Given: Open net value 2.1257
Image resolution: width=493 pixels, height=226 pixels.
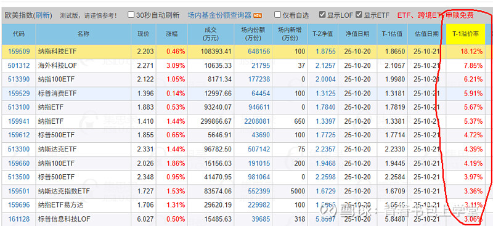Looking at the screenshot, I should tap(325, 65).
